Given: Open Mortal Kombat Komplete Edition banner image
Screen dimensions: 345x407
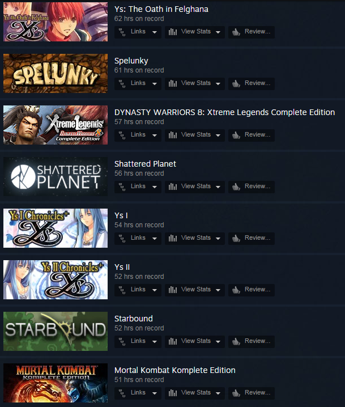Looking at the screenshot, I should (56, 383).
